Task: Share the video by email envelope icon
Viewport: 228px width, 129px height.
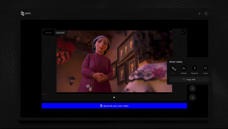Action: pyautogui.click(x=205, y=68)
